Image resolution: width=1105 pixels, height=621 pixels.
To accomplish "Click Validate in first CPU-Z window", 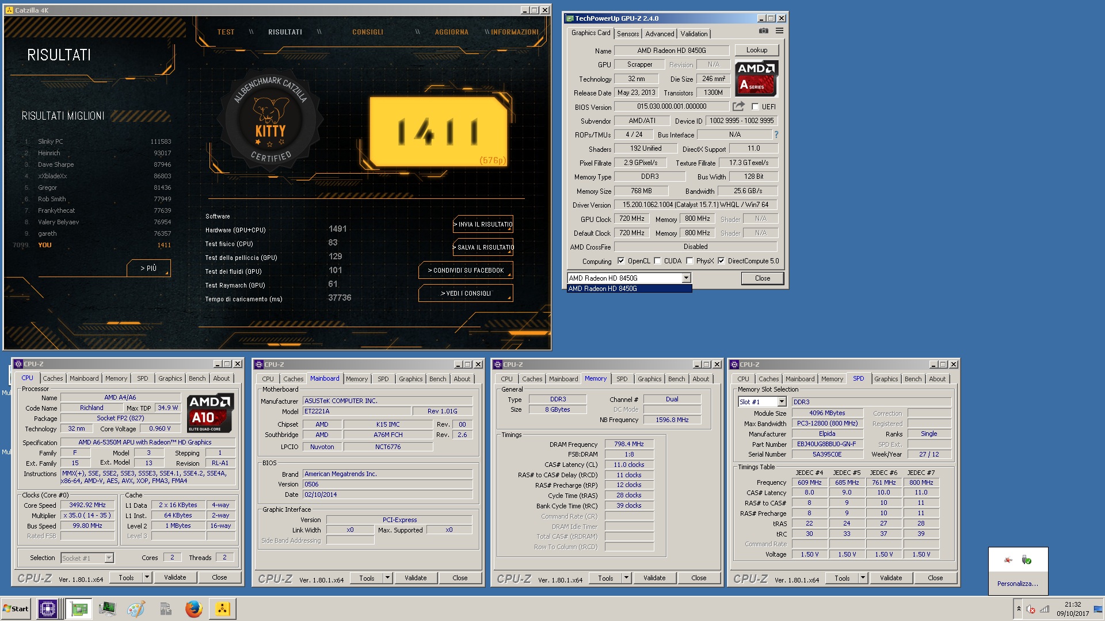I will pyautogui.click(x=175, y=577).
